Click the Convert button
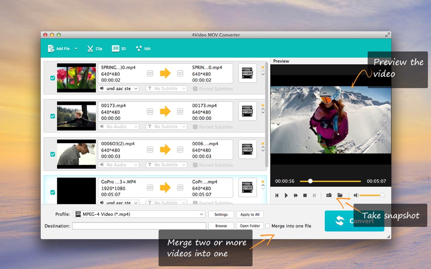 pyautogui.click(x=354, y=221)
